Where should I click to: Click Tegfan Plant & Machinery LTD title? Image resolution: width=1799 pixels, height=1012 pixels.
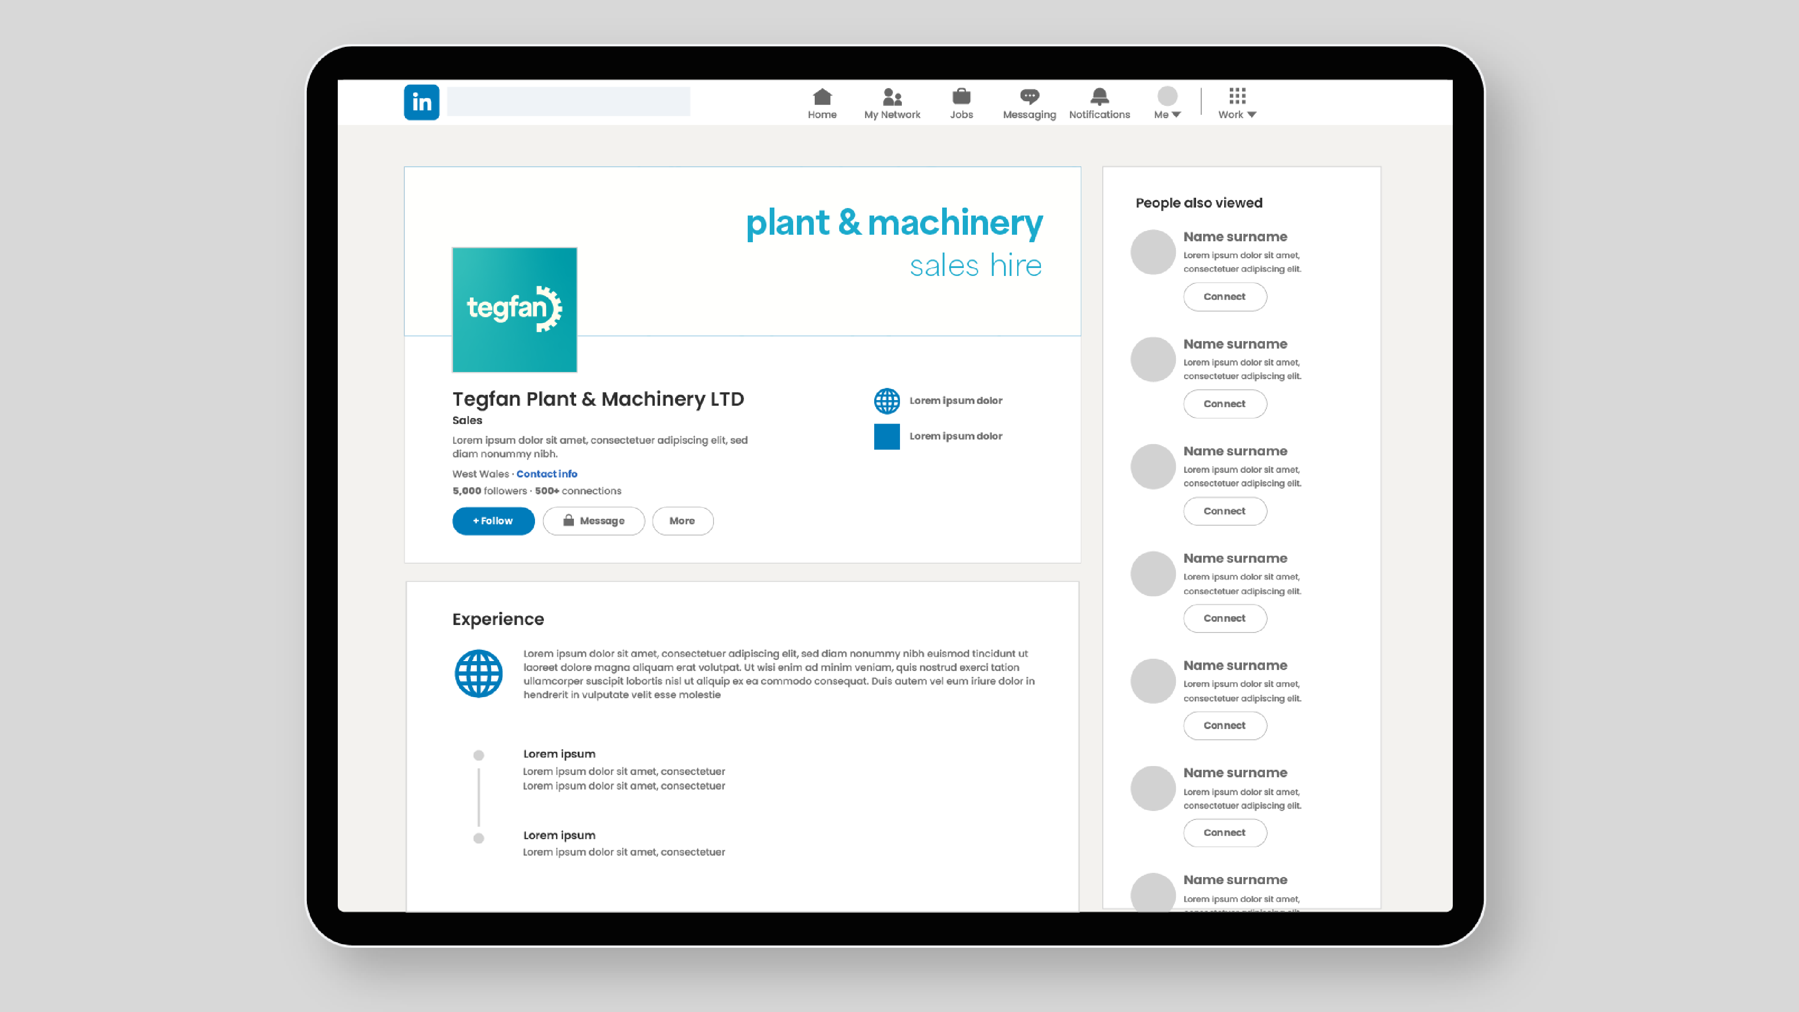click(x=598, y=399)
